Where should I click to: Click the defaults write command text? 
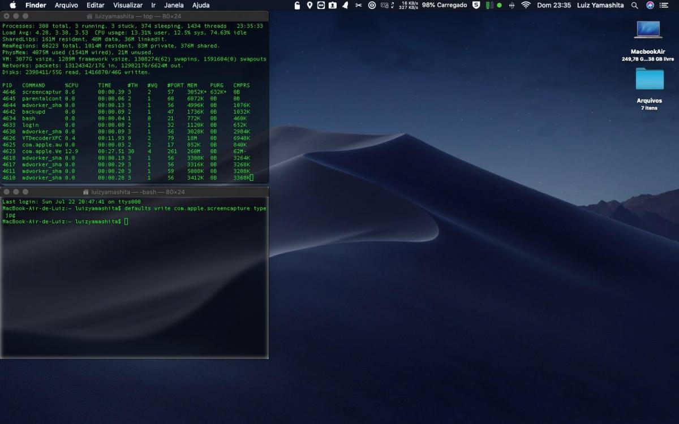pyautogui.click(x=195, y=208)
